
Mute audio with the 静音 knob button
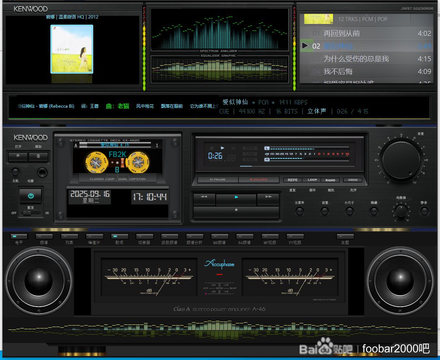(x=424, y=211)
